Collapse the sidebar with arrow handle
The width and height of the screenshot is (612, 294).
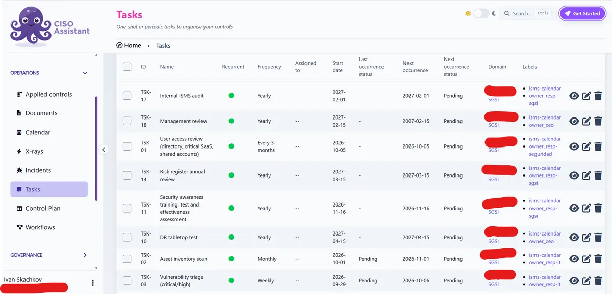point(104,150)
